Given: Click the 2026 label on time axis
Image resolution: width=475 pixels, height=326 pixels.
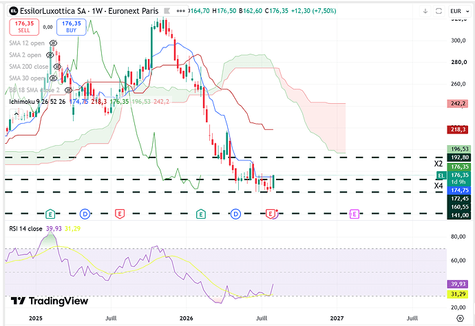Looking at the screenshot, I should tap(186, 318).
